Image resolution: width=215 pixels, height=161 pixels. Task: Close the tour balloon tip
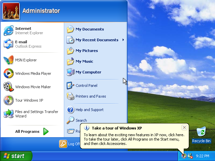[x=184, y=127]
